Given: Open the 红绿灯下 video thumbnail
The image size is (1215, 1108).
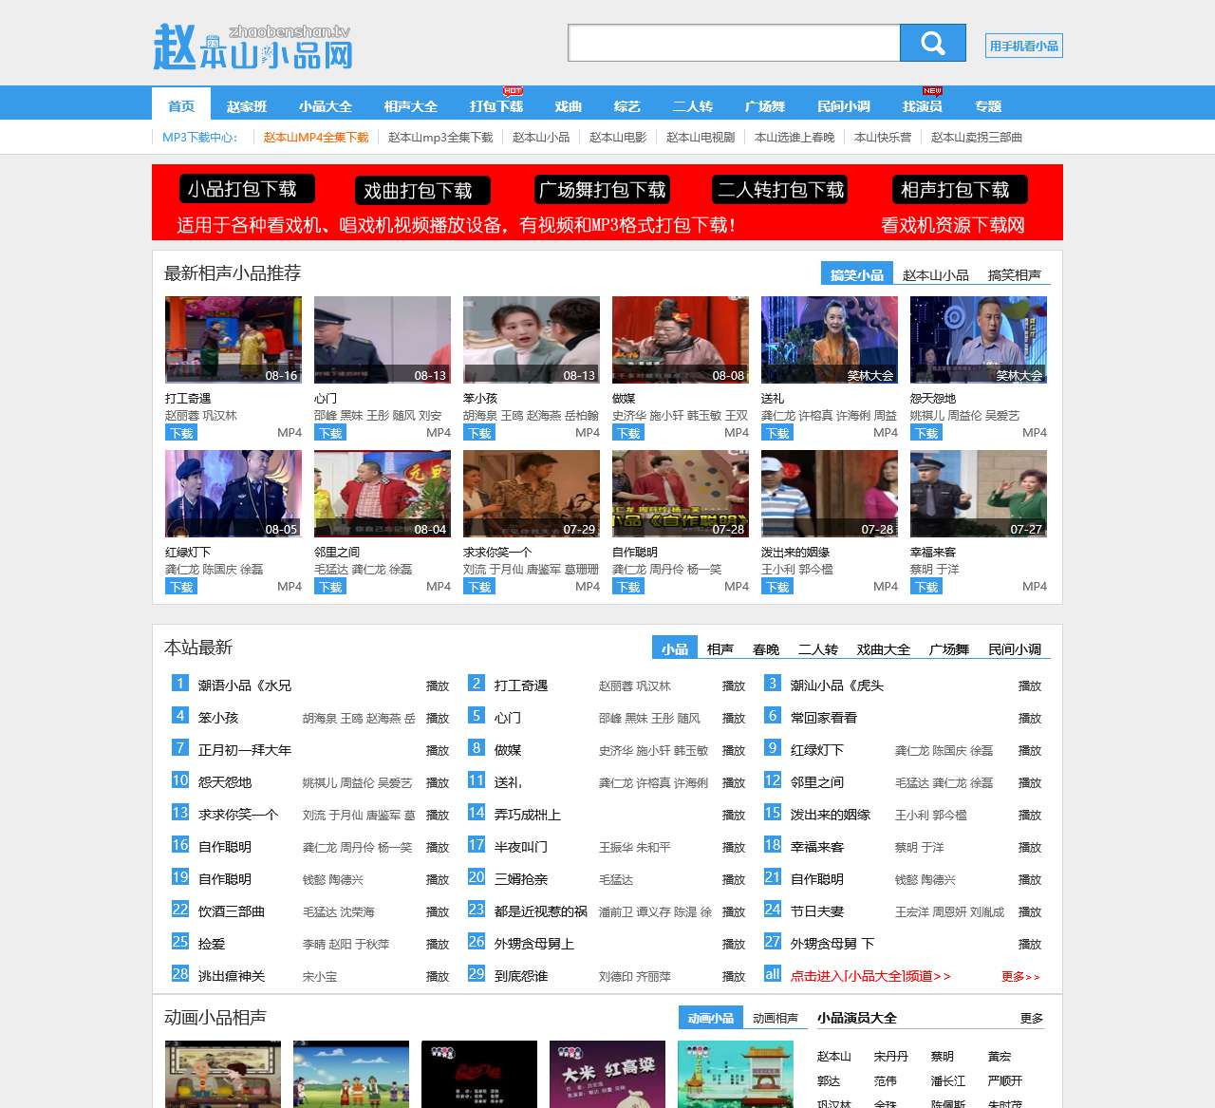Looking at the screenshot, I should click(234, 494).
